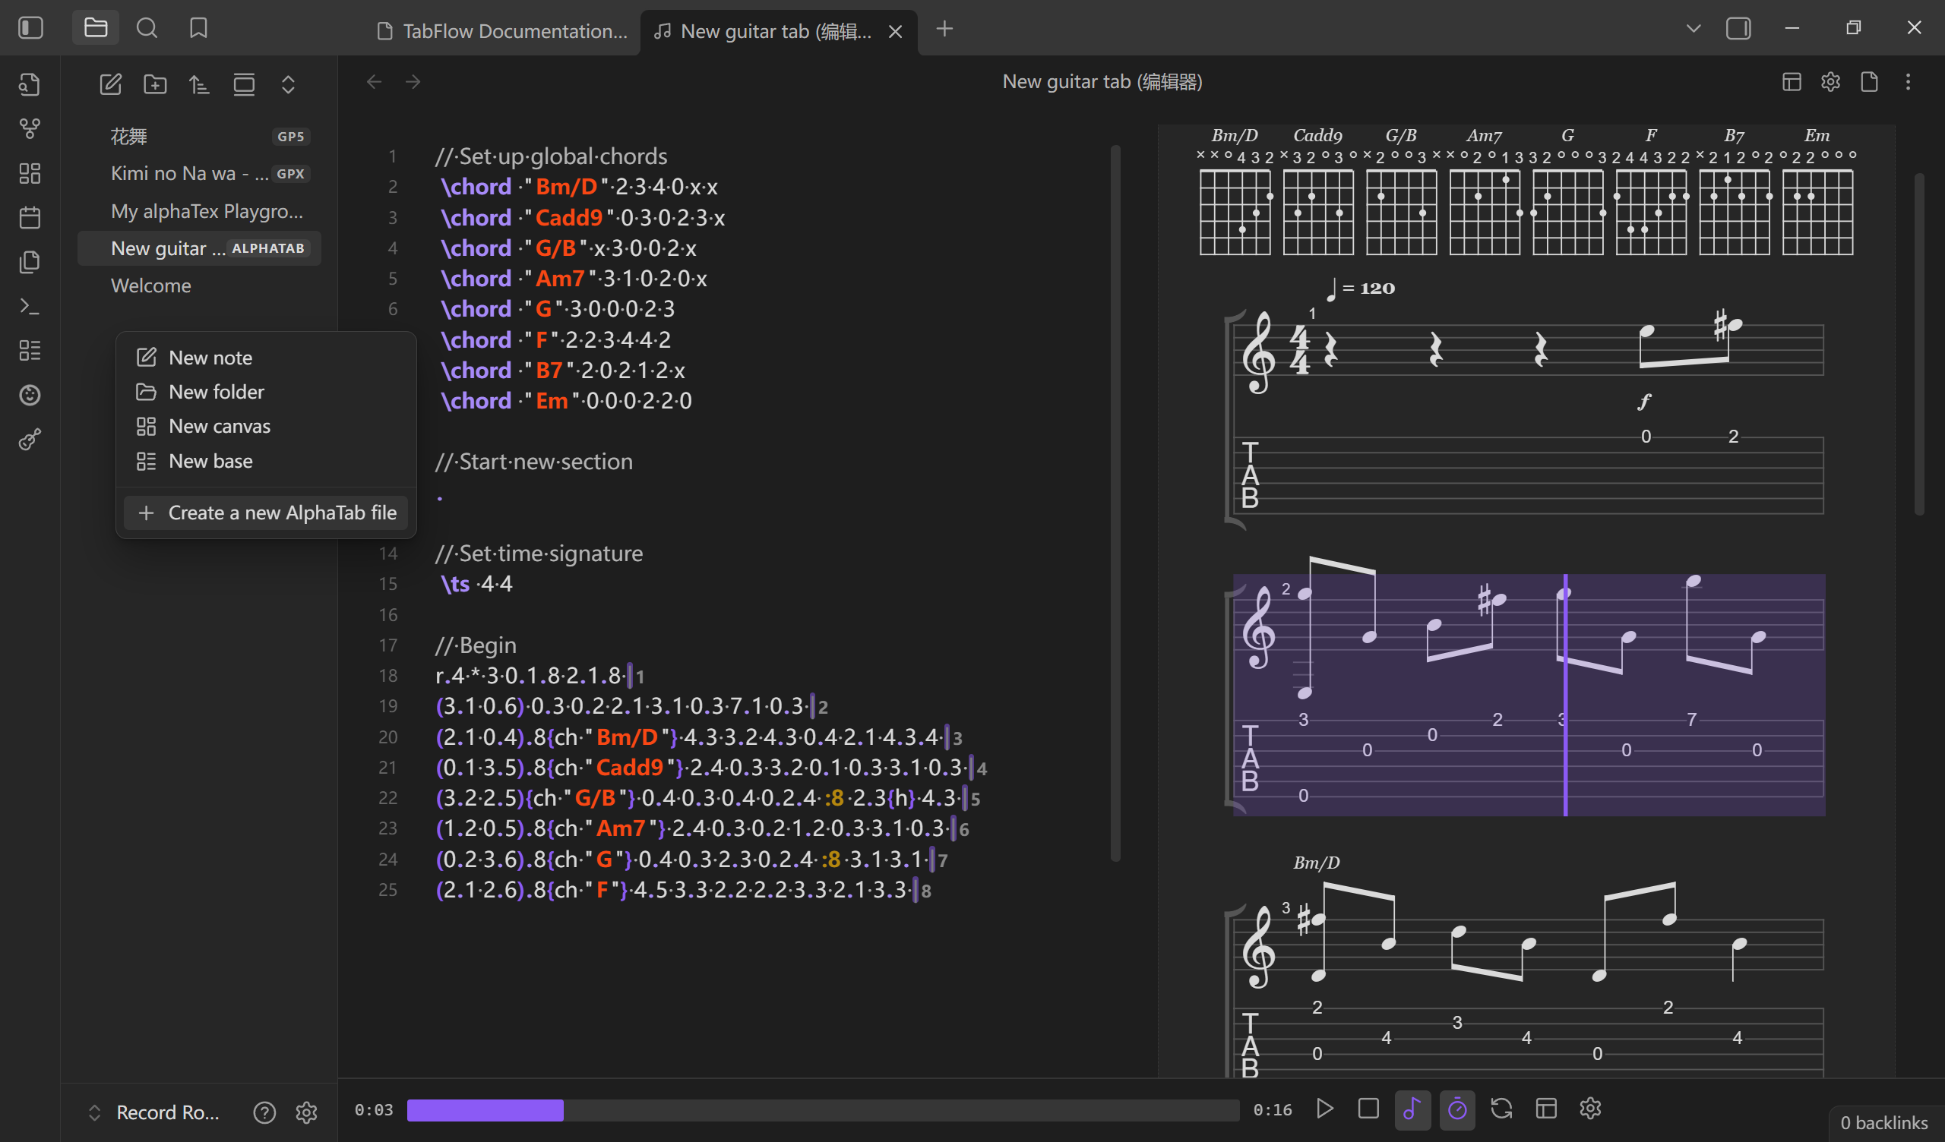Click the new note pencil icon
1945x1142 pixels.
tap(110, 84)
